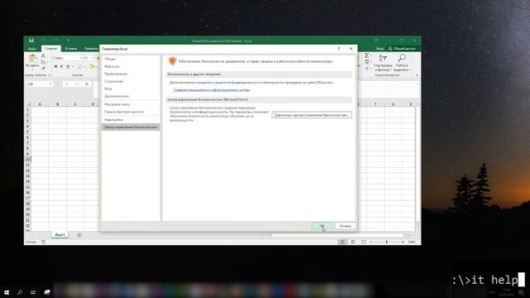Click the Clear eraser icon in editing group

tap(367, 69)
